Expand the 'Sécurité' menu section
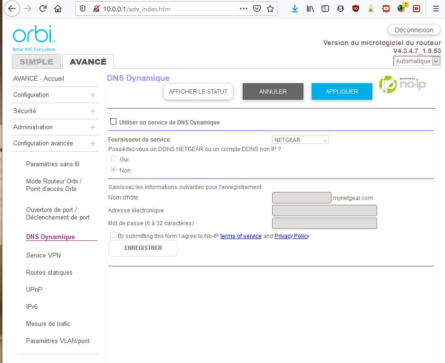Viewport: 445px width, 363px height. [x=55, y=111]
